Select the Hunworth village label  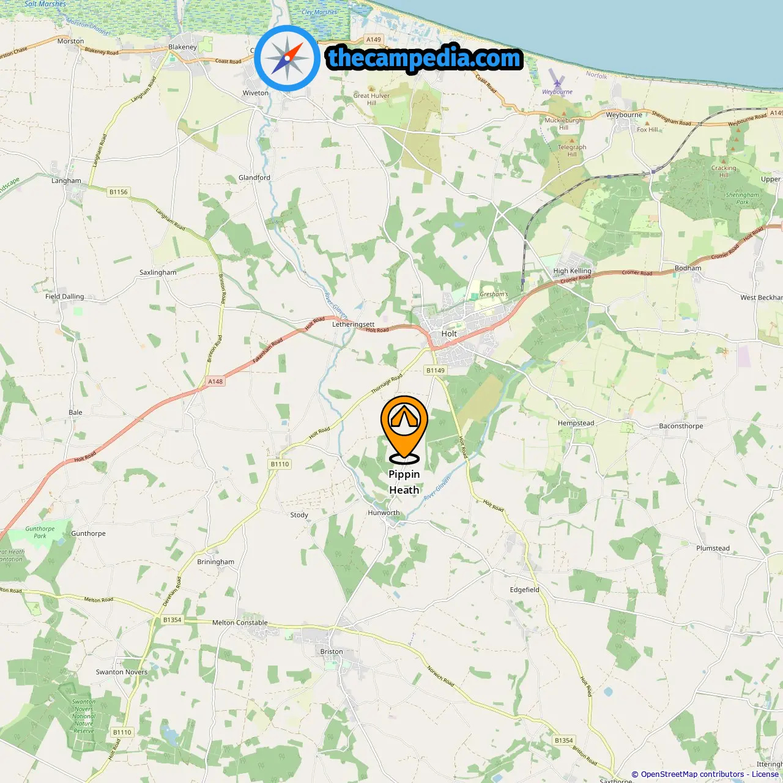(x=384, y=513)
